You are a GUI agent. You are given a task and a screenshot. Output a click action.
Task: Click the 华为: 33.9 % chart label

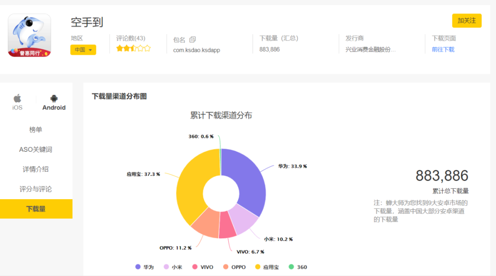[293, 166]
